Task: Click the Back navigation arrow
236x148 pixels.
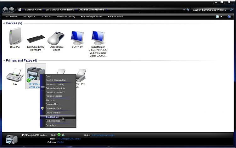Action: tap(5, 10)
